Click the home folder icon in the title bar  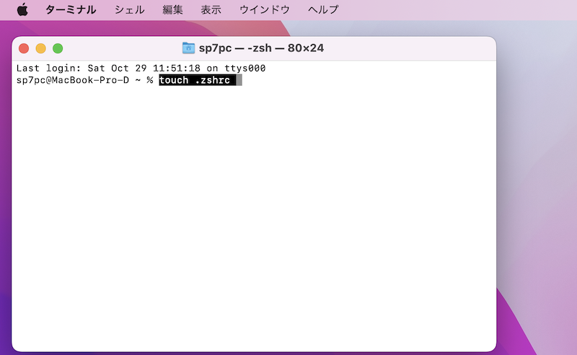click(188, 48)
